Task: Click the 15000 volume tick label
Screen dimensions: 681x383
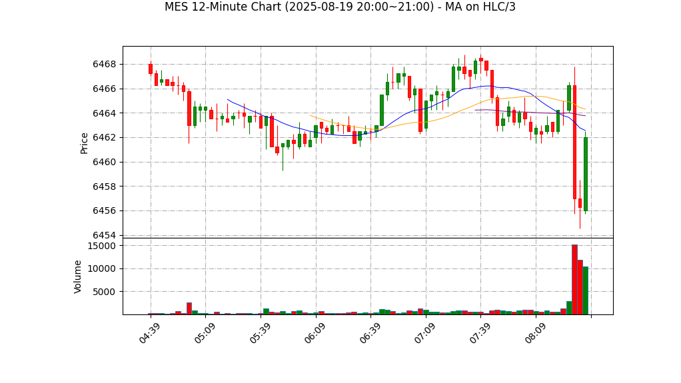Action: coord(102,246)
